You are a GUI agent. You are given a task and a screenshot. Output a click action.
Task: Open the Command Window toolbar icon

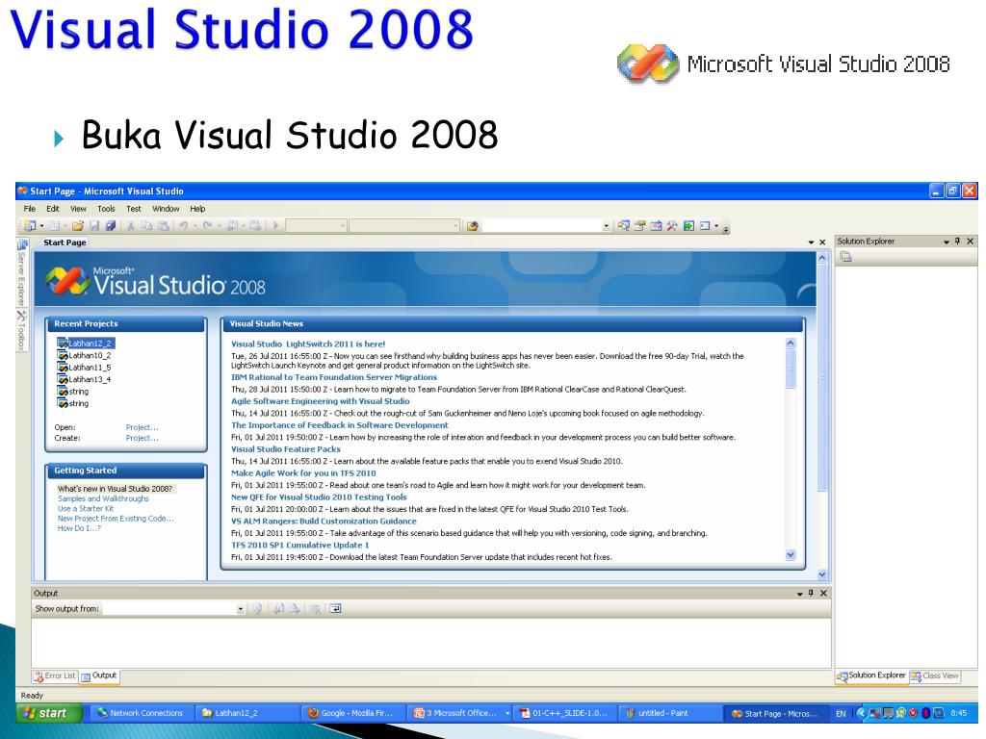(705, 225)
